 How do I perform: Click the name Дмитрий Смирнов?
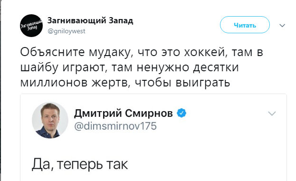(123, 113)
